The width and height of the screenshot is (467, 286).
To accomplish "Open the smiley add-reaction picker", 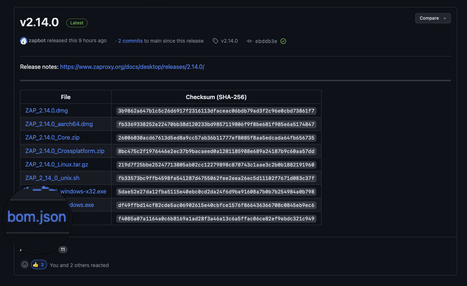I will [x=25, y=265].
